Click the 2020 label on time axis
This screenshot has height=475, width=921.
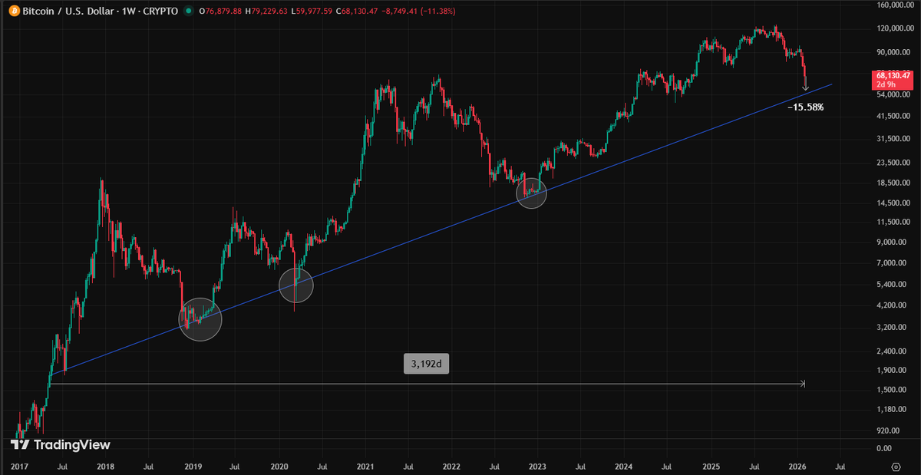[x=279, y=466]
